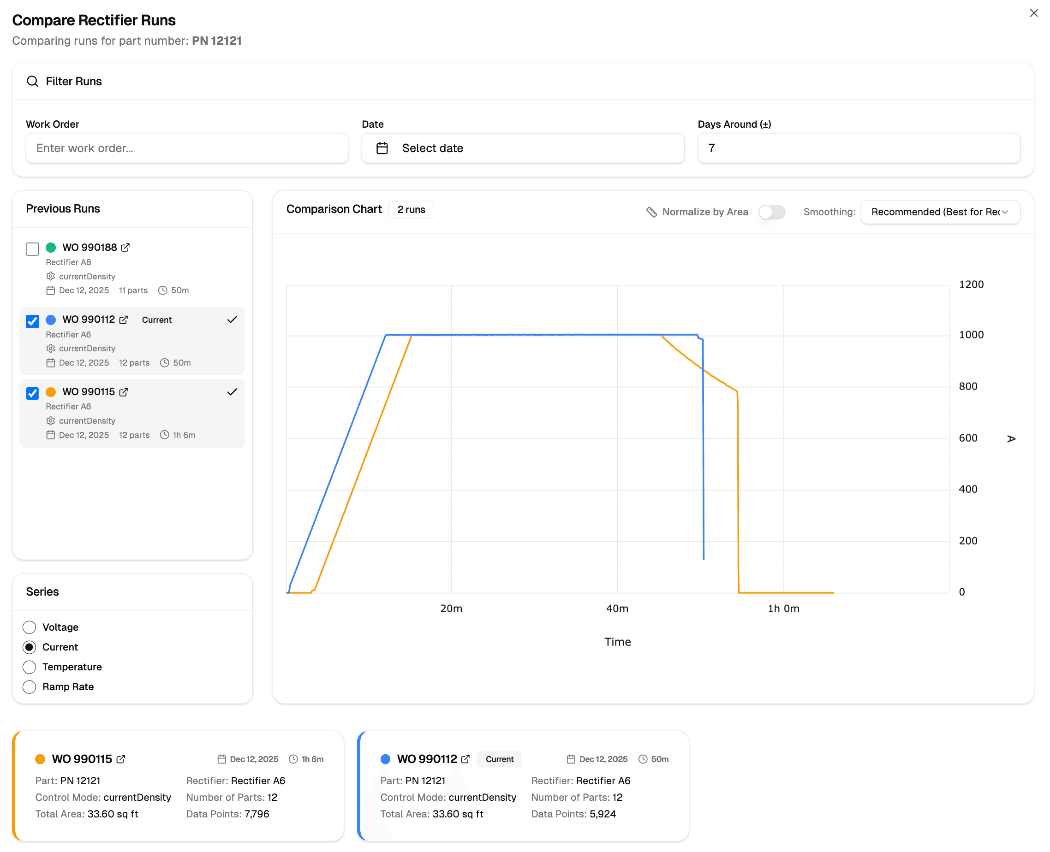Click the Enter work order input field

pos(187,148)
